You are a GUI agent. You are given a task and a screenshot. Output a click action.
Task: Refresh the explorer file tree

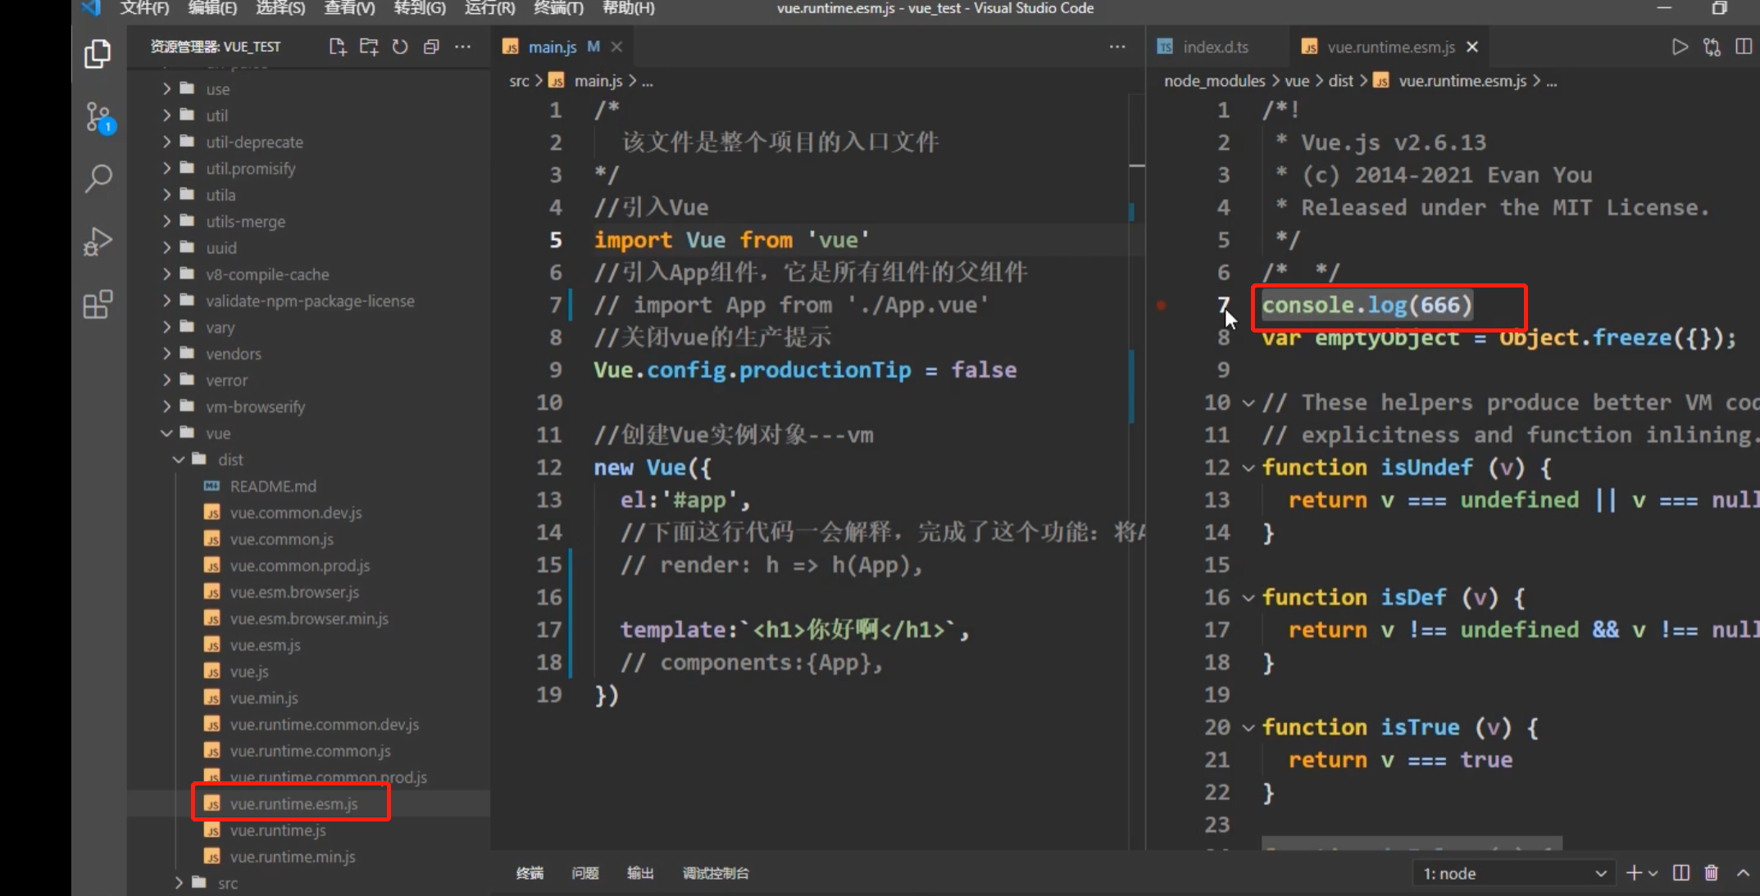click(400, 48)
